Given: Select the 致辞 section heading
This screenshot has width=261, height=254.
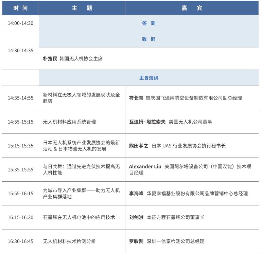Looking at the screenshot, I should coord(149,39).
